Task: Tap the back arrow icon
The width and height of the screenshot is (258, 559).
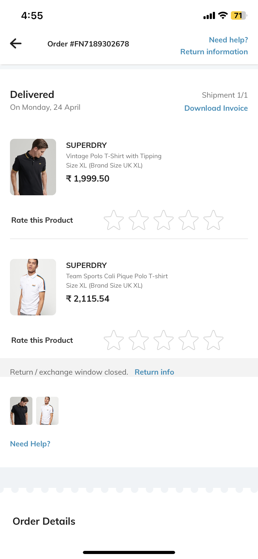Action: [x=16, y=44]
